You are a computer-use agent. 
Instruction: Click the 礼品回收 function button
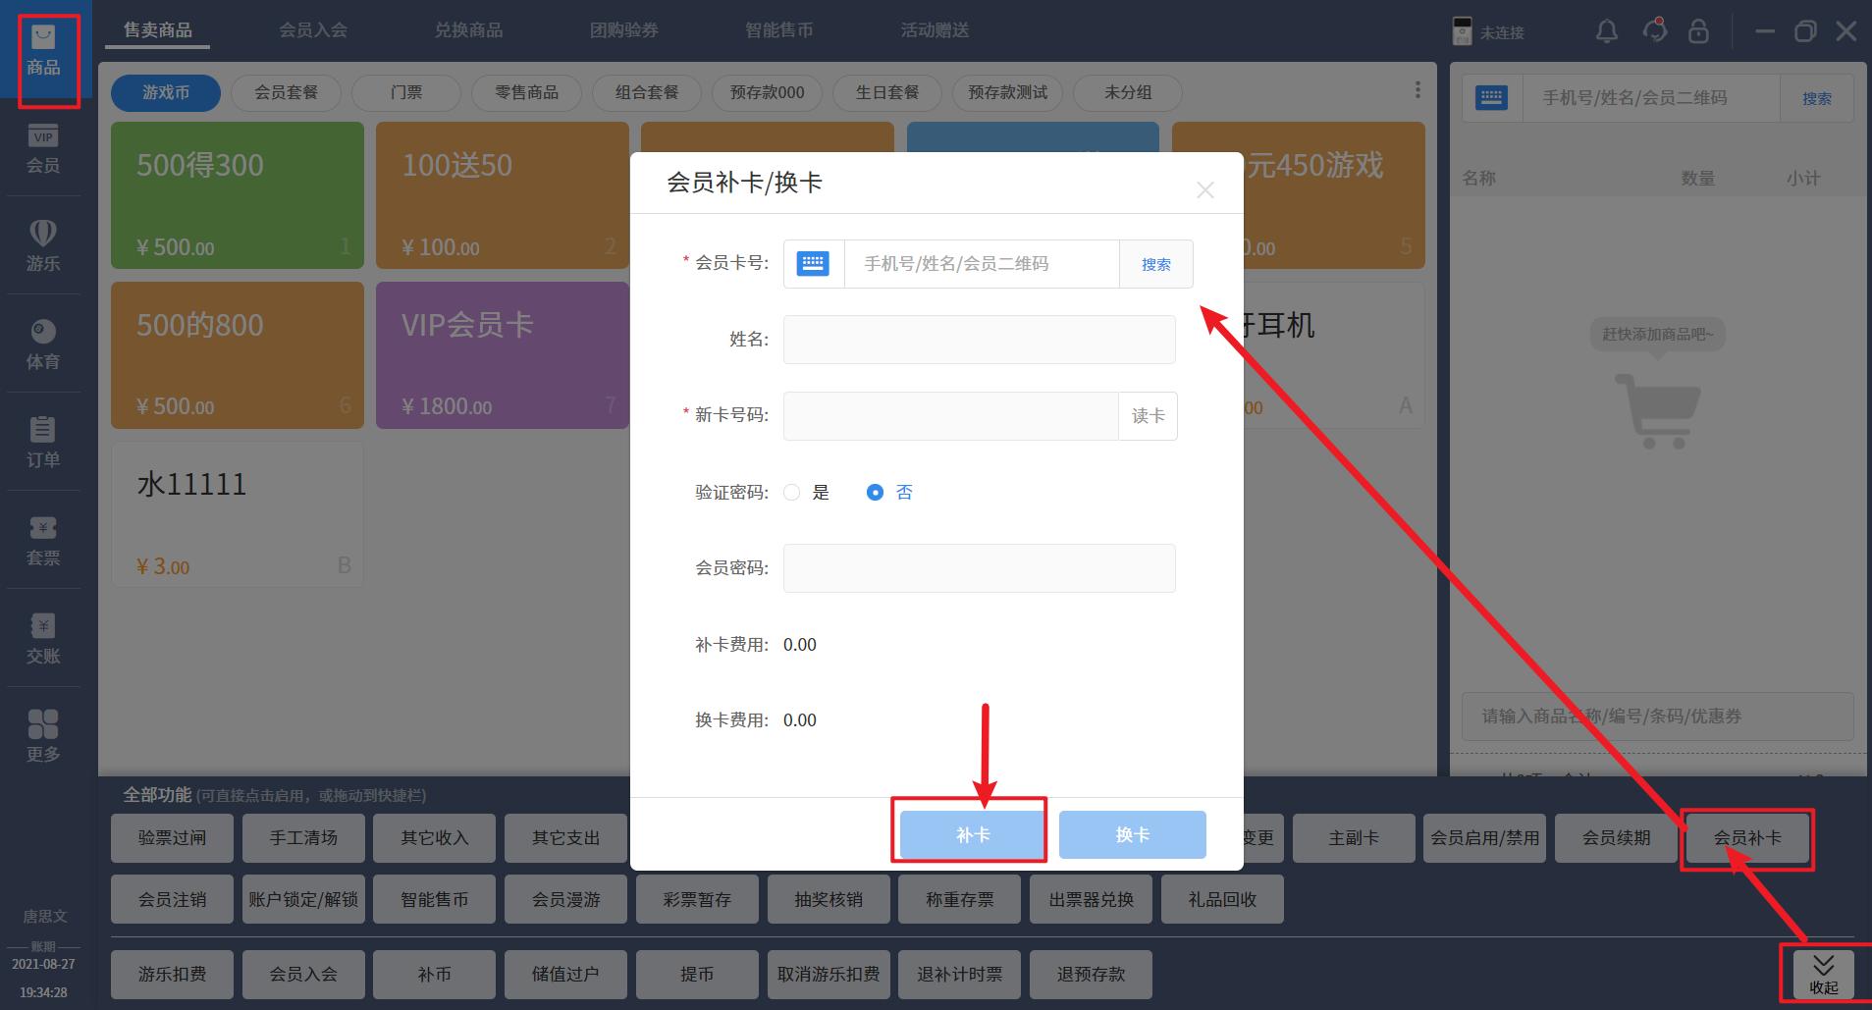click(1222, 899)
